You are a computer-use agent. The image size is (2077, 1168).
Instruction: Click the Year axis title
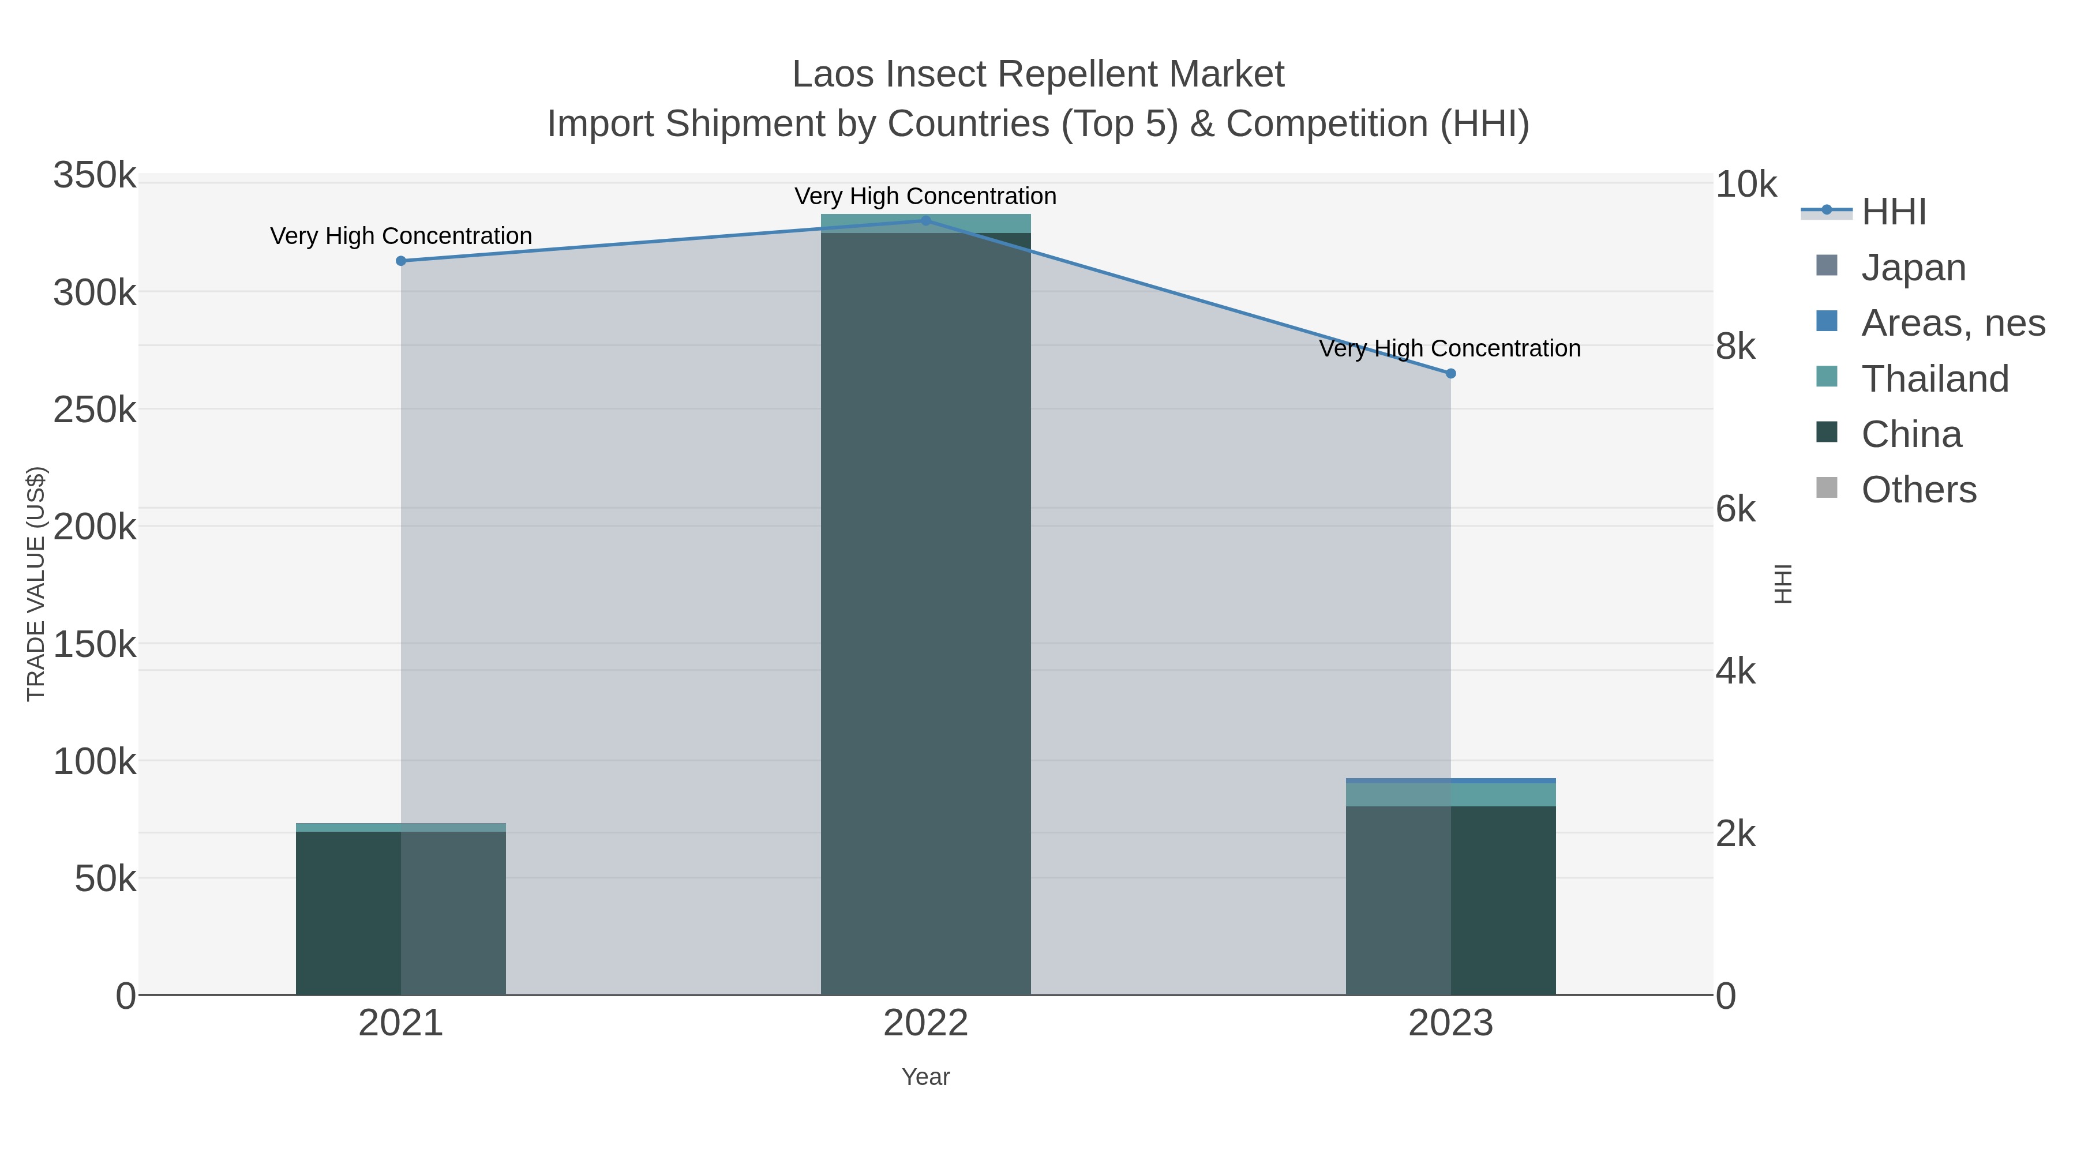925,1077
